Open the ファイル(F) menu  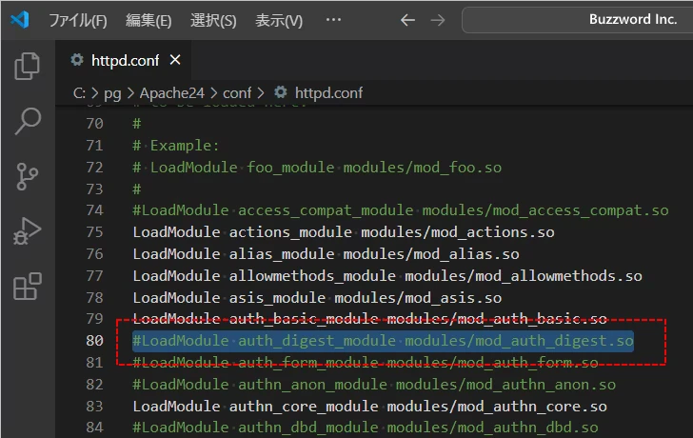[x=78, y=20]
